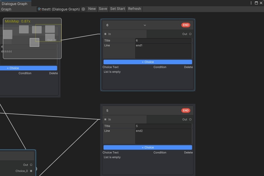Screen dimensions: 264x176
Task: Click the In port of node 6
Action: coord(105,34)
